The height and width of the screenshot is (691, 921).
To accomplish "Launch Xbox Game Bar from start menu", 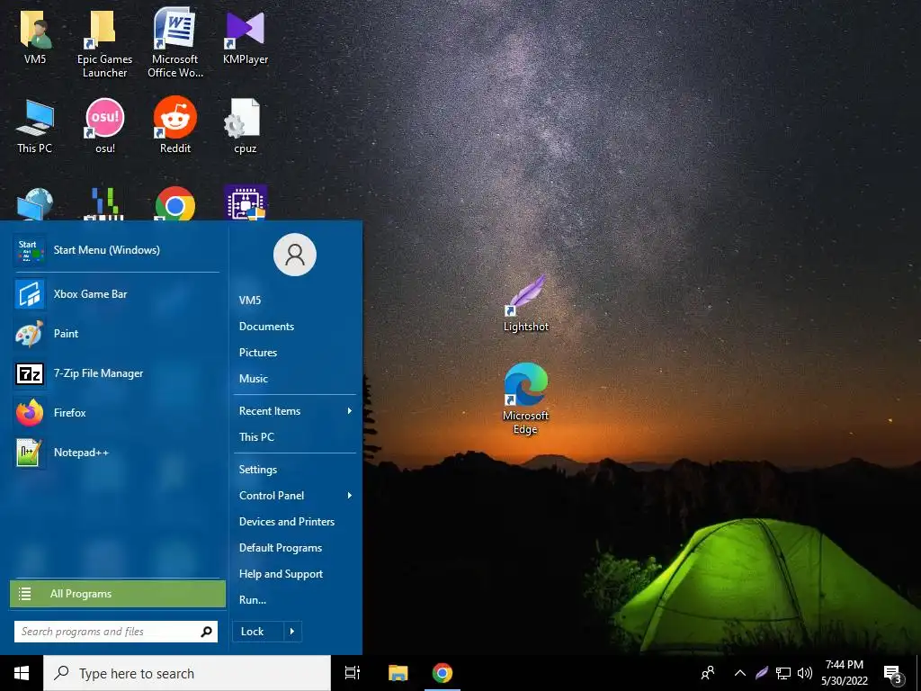I will click(116, 294).
